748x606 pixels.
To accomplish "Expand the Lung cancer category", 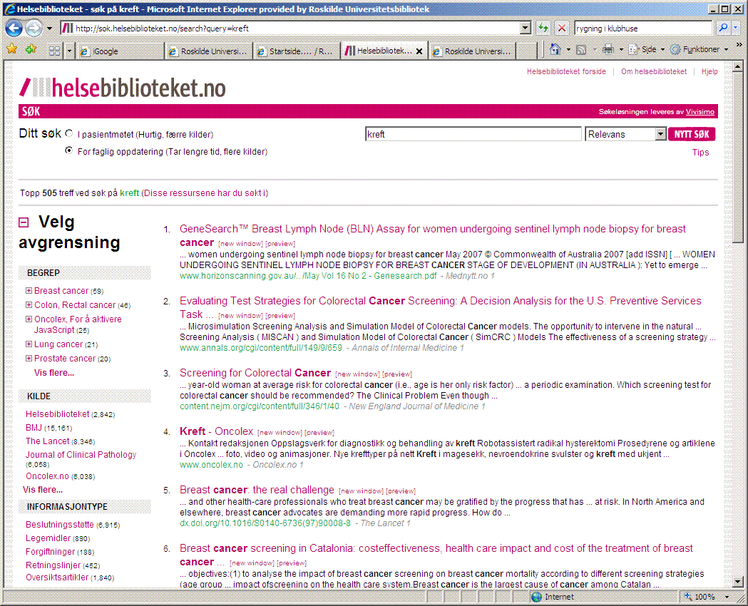I will 29,344.
